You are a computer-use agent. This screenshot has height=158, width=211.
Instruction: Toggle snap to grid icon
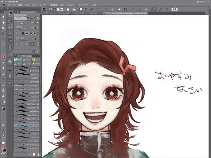point(167,9)
